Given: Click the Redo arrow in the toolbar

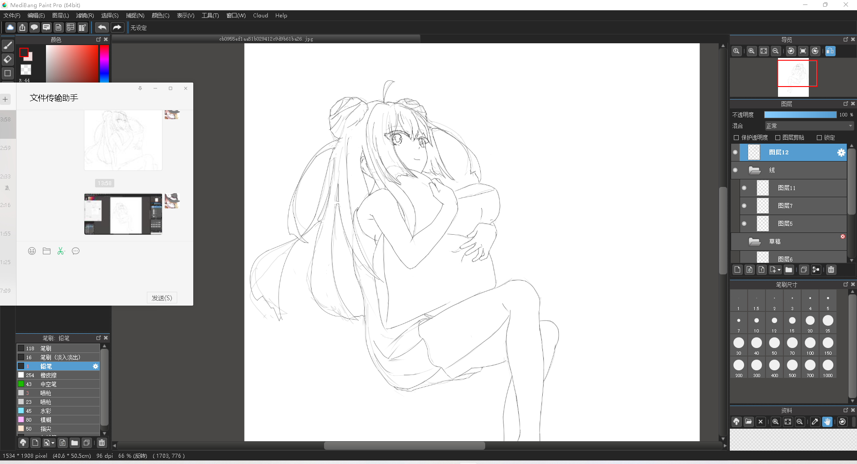Looking at the screenshot, I should [x=117, y=28].
